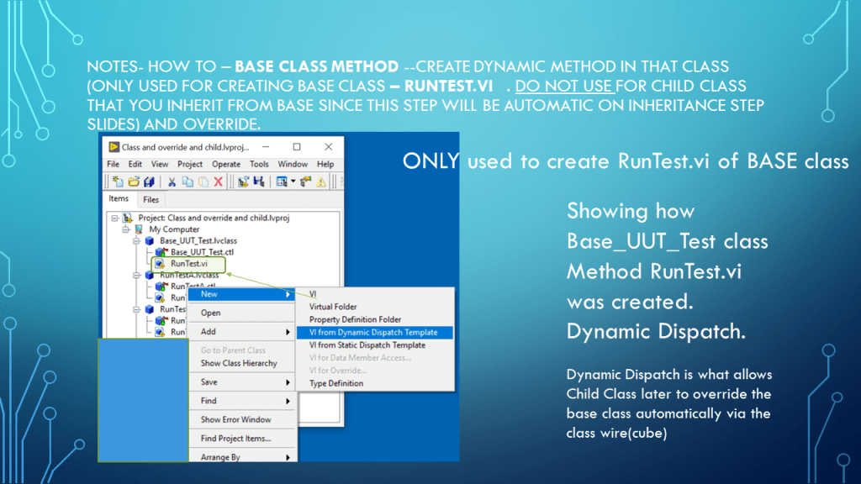
Task: Collapse the Project root tree node
Action: pyautogui.click(x=114, y=218)
